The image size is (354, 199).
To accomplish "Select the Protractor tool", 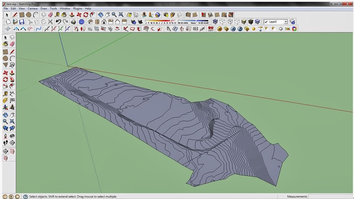I will [5, 101].
